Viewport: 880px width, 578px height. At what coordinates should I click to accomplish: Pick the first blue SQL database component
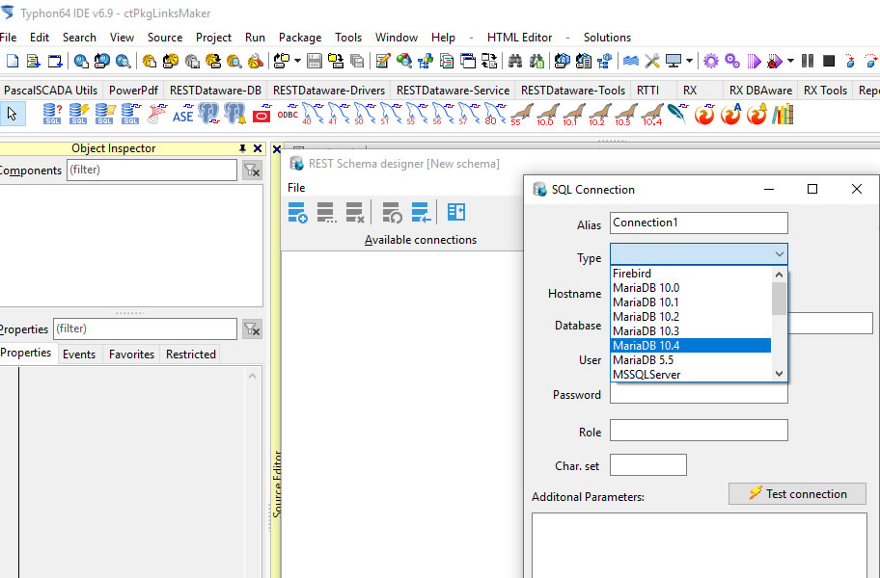tap(52, 115)
